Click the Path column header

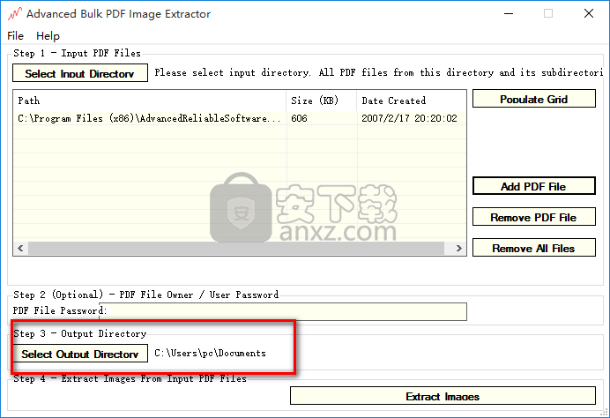pos(150,101)
